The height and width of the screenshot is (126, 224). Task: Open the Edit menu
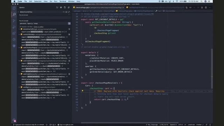coord(30,1)
